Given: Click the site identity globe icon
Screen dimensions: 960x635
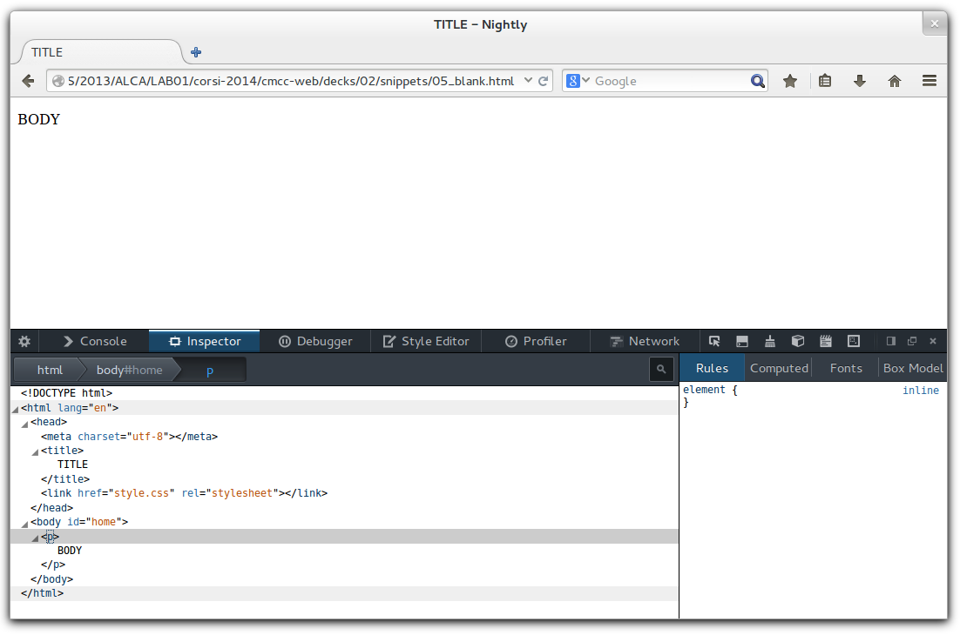Looking at the screenshot, I should (x=58, y=81).
